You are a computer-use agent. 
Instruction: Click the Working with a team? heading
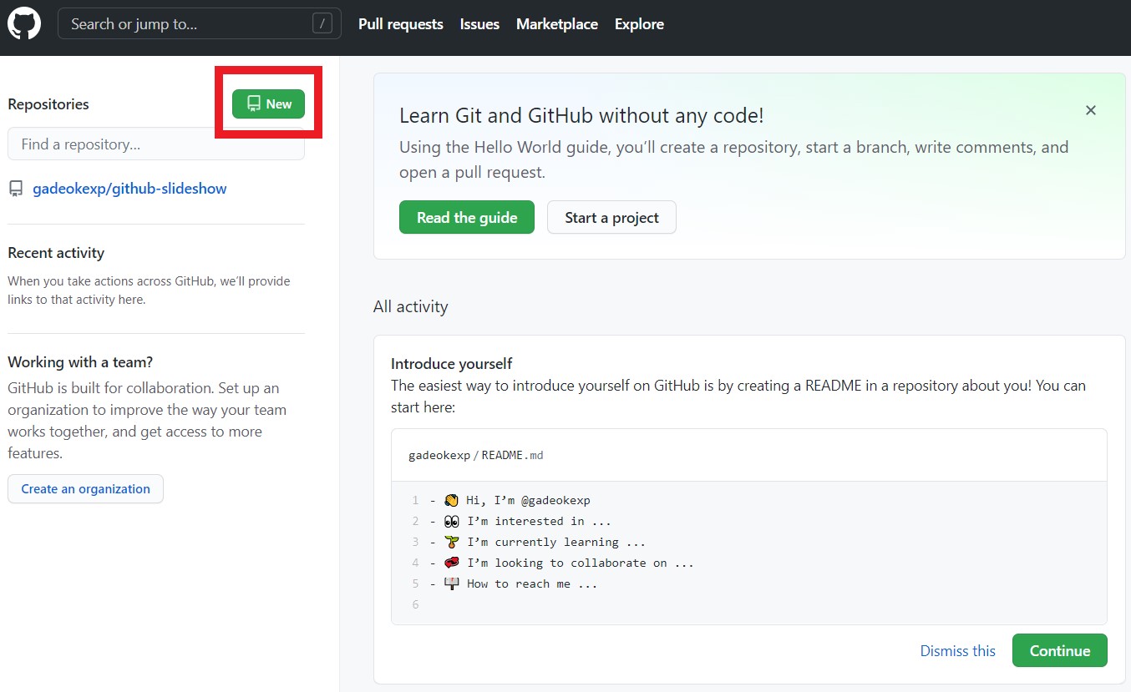tap(80, 362)
